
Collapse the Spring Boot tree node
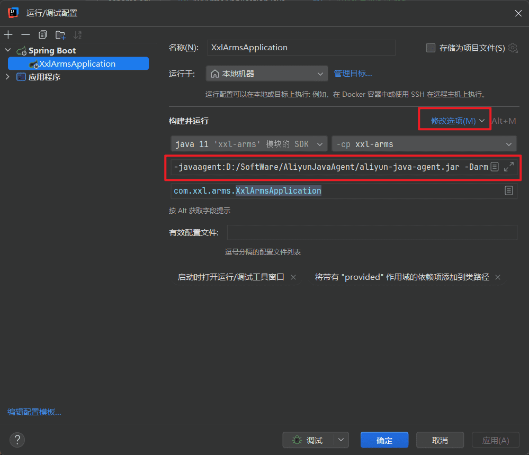(8, 50)
